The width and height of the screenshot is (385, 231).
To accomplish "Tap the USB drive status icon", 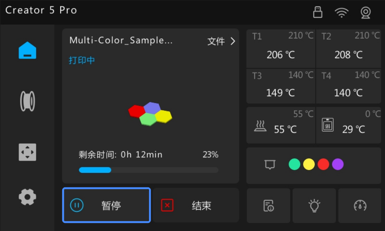I will click(x=318, y=12).
